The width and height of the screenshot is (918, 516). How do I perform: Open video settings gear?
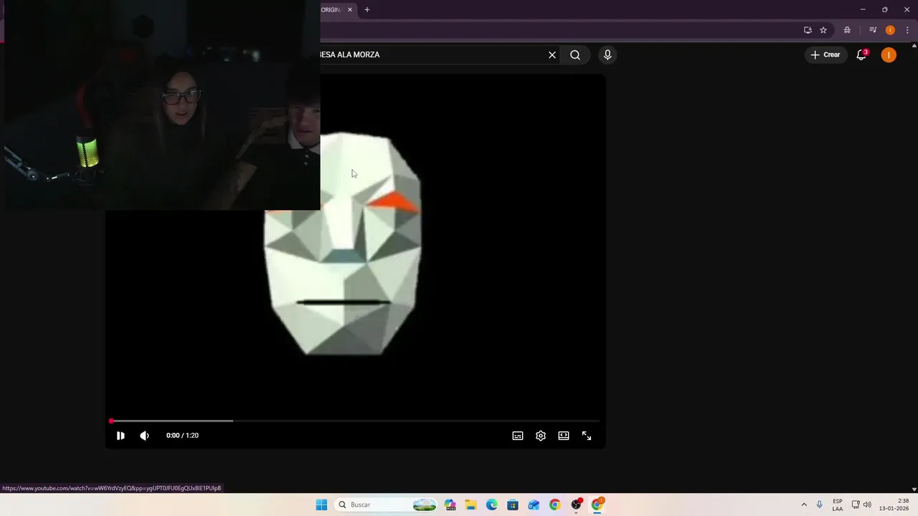[x=541, y=436]
